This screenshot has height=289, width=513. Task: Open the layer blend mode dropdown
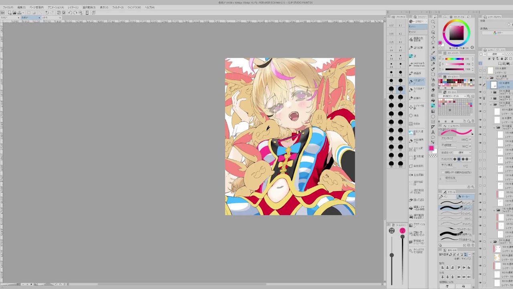496,54
